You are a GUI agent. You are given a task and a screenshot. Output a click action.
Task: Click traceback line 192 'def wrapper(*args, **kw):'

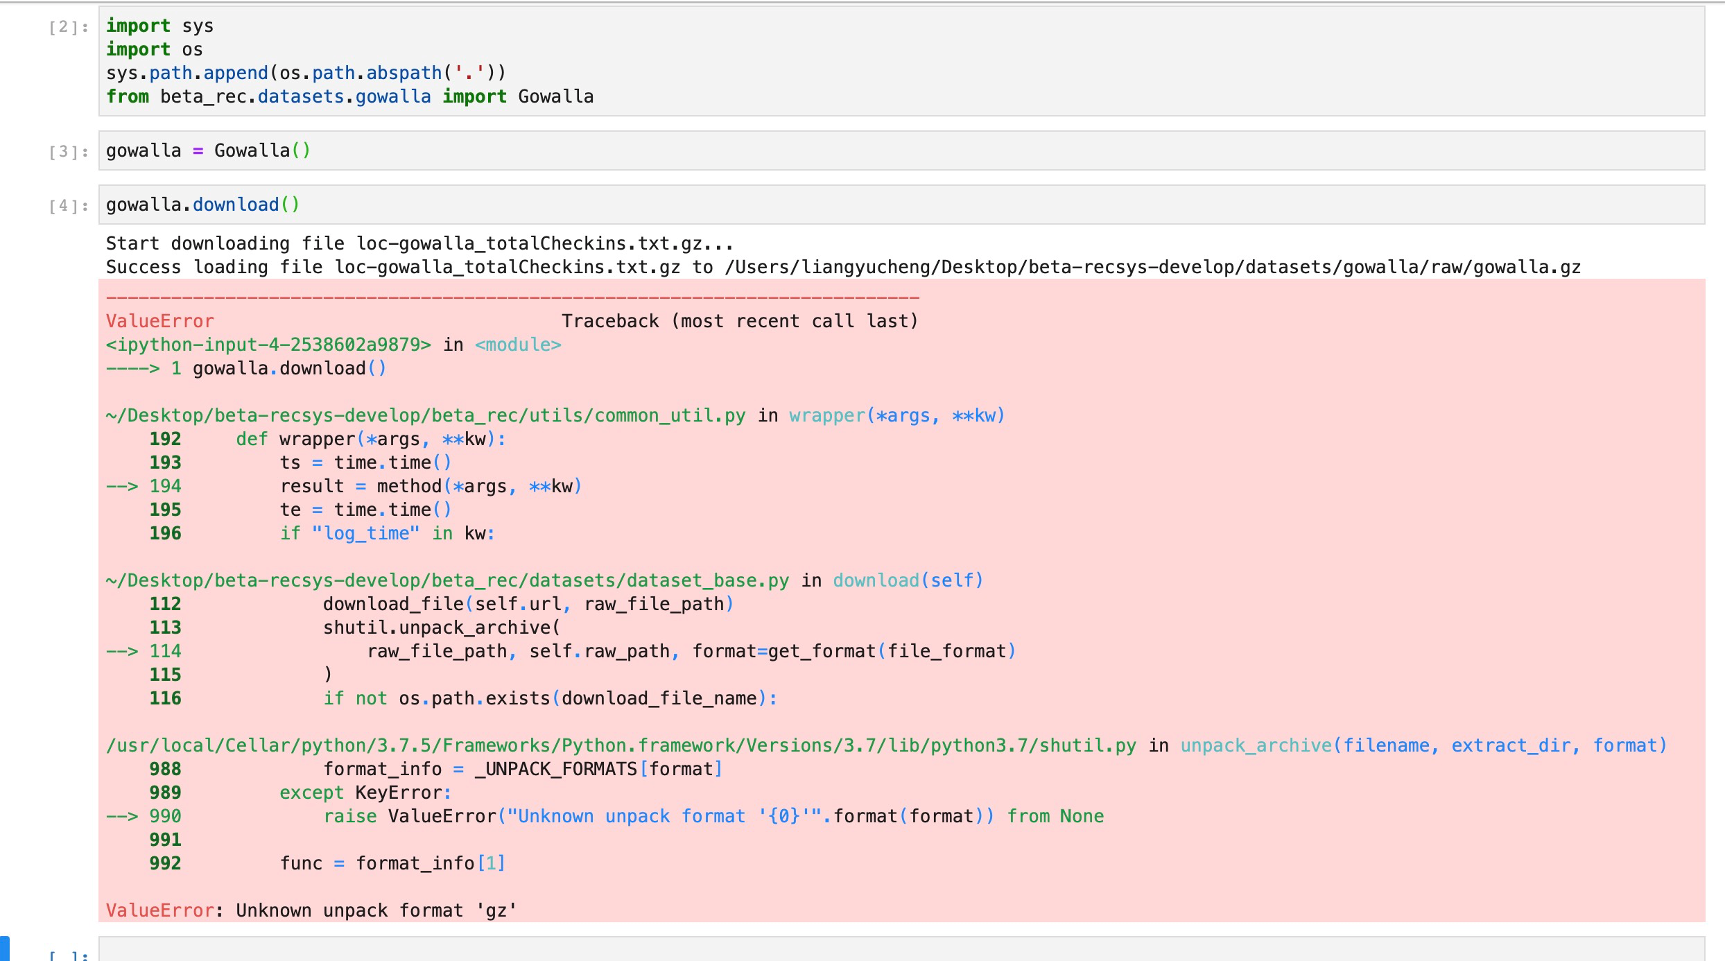[x=328, y=439]
